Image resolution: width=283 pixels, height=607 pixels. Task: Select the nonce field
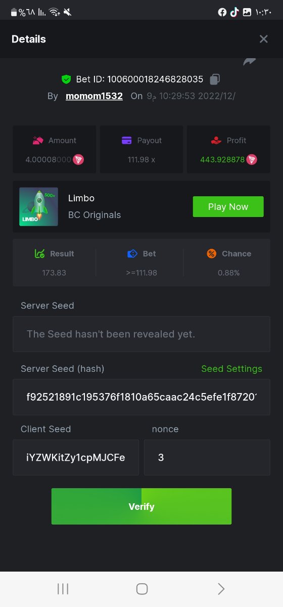click(x=207, y=457)
